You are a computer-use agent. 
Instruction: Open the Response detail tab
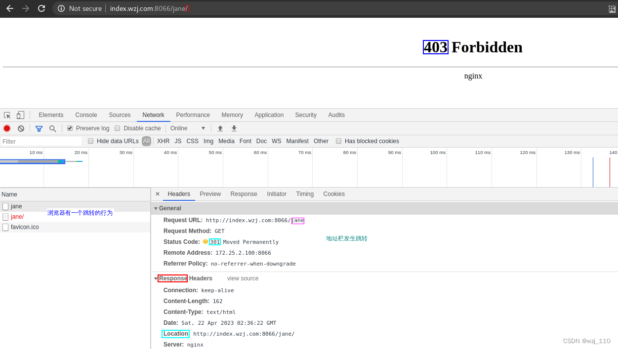pos(244,194)
